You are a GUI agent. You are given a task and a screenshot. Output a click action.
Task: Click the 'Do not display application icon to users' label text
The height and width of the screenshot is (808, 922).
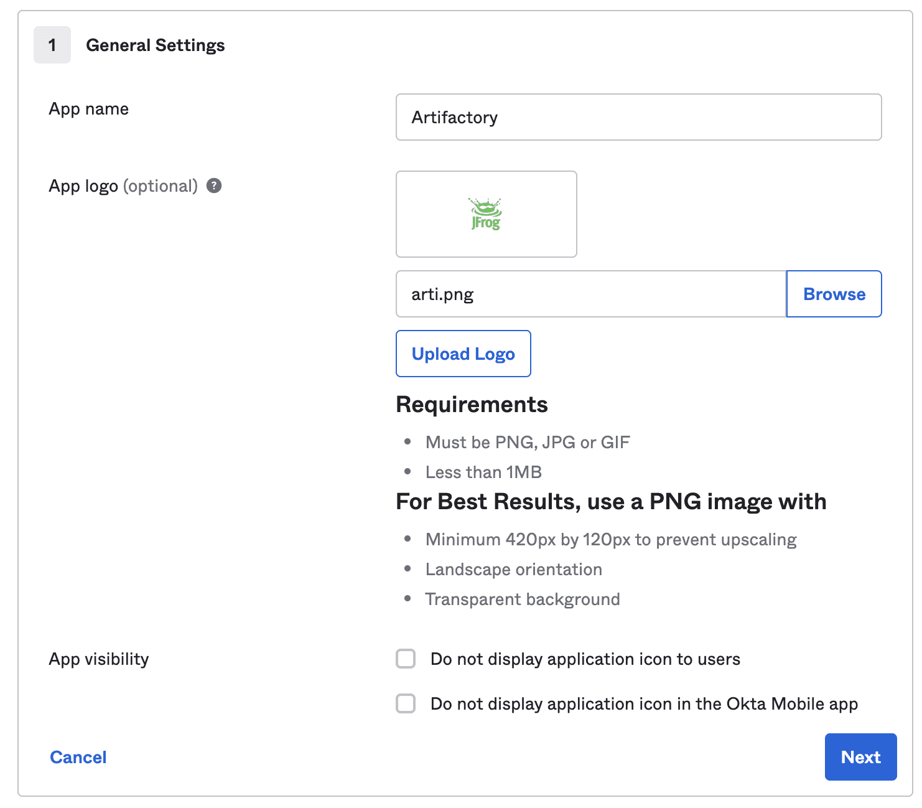point(585,659)
